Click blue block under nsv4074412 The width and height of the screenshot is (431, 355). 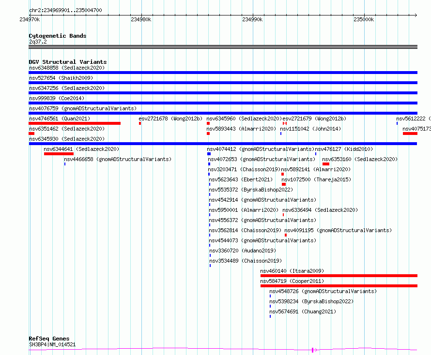[x=209, y=154]
